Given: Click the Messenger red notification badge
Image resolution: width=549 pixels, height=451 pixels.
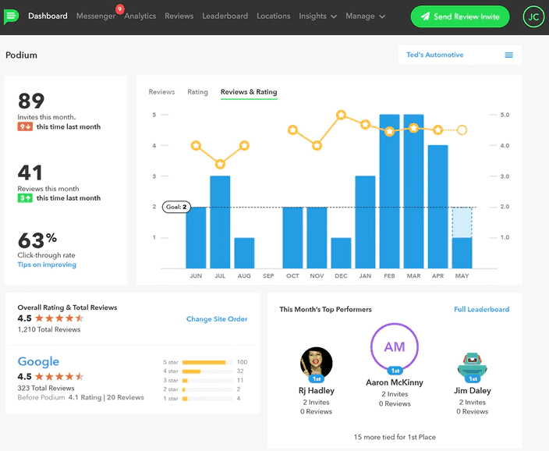Looking at the screenshot, I should click(x=120, y=9).
